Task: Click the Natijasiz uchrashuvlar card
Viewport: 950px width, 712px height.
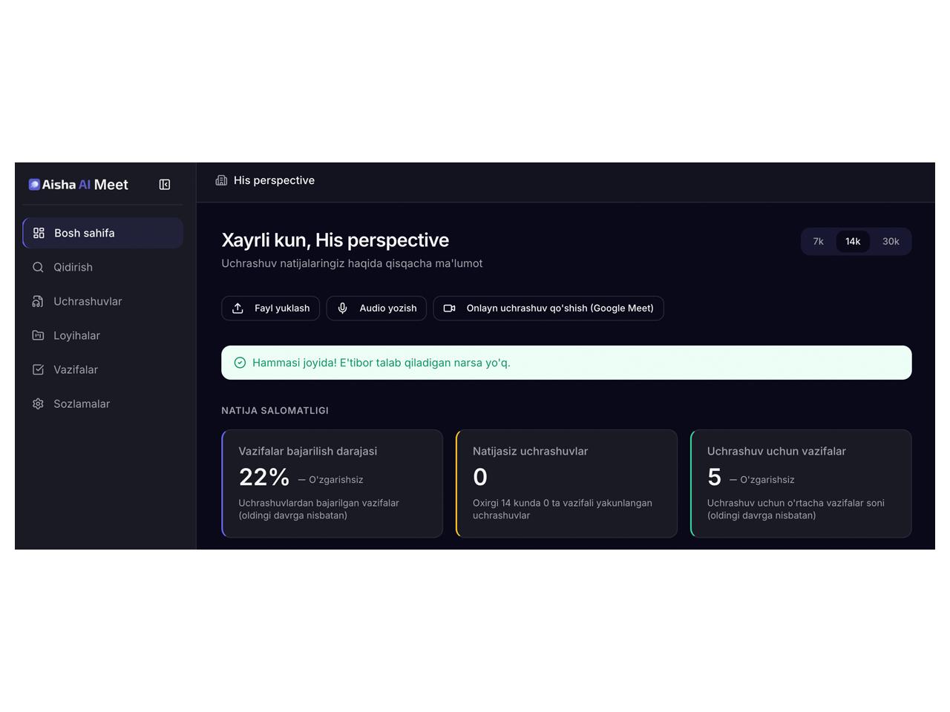Action: point(566,484)
